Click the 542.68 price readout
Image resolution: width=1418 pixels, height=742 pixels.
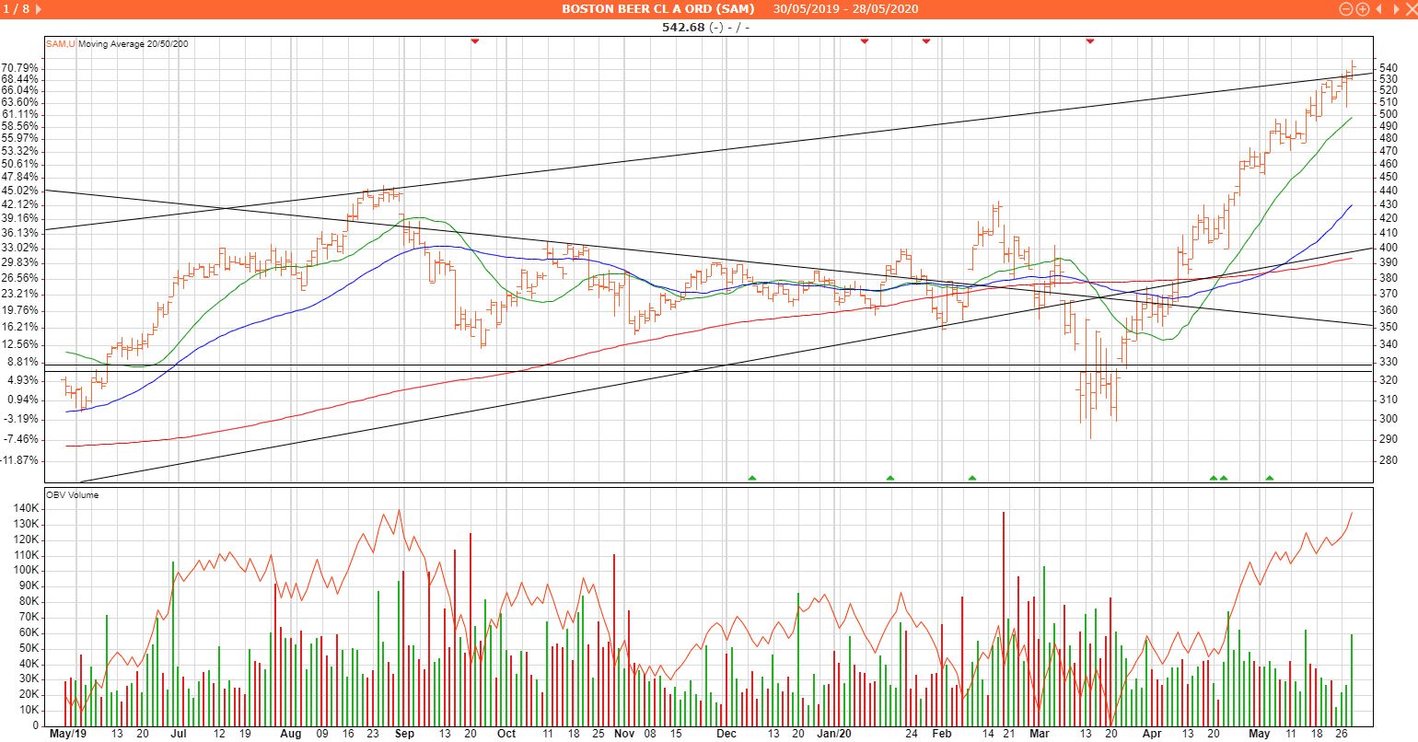[x=683, y=27]
